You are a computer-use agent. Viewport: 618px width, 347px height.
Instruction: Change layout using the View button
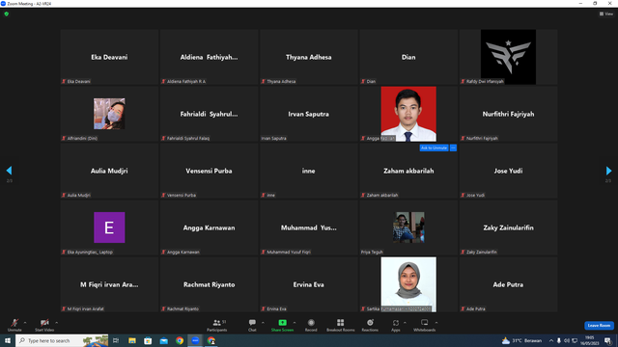pos(606,13)
